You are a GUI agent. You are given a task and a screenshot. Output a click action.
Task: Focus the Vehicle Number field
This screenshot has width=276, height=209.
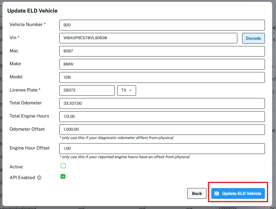point(162,25)
